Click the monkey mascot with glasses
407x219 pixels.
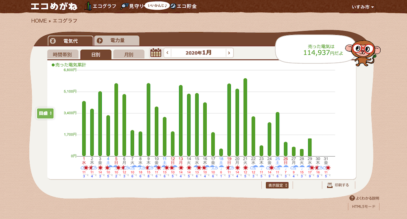[363, 53]
